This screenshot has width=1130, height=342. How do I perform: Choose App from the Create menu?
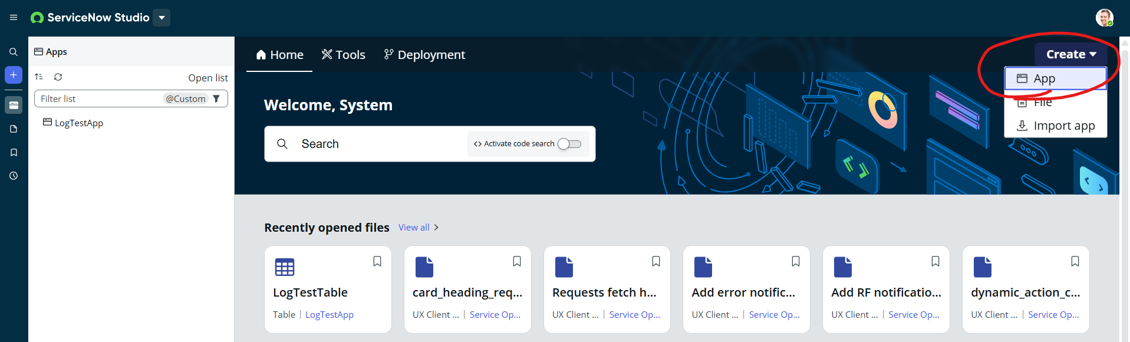[x=1055, y=78]
